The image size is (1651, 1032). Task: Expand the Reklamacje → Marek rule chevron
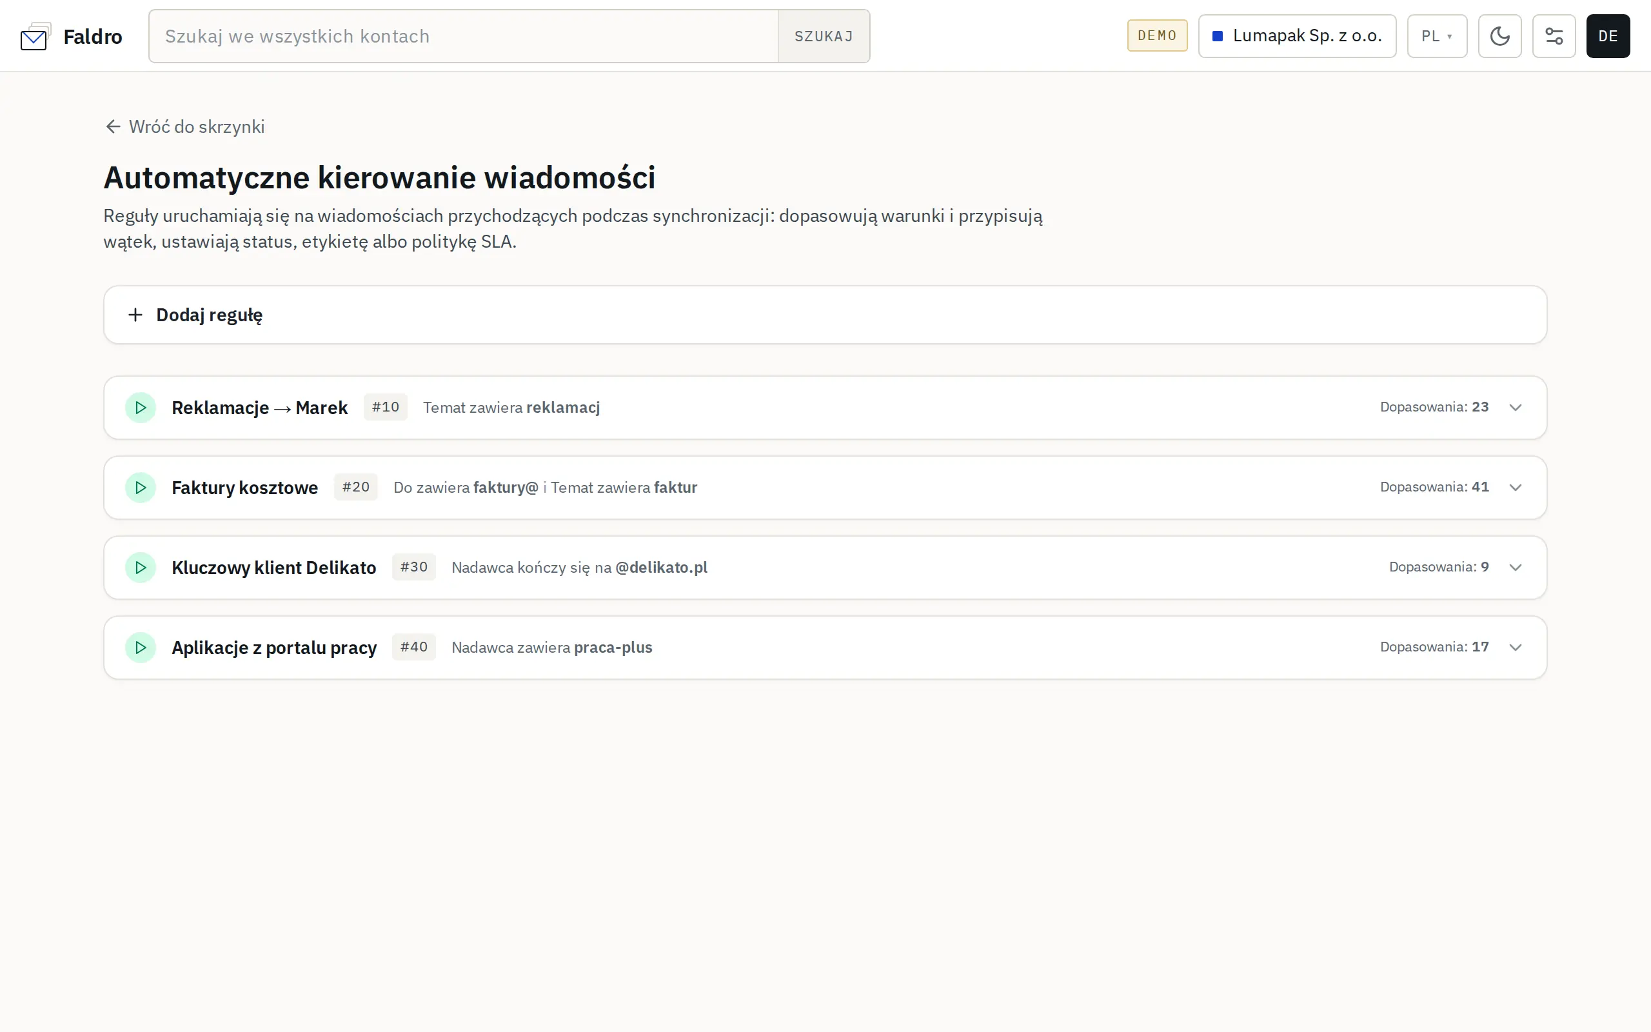point(1515,408)
